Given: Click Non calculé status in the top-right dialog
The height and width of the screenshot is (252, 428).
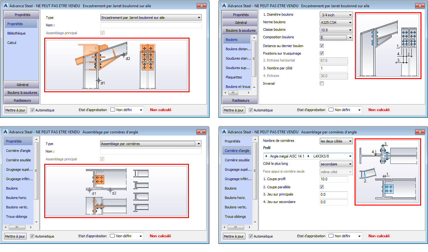Looking at the screenshot, I should coord(379,110).
